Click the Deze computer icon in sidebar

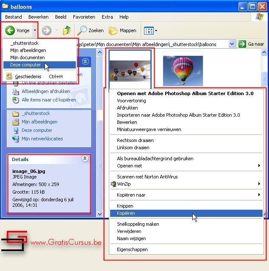click(16, 131)
